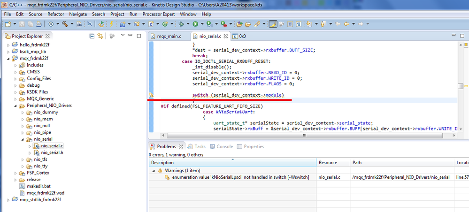
Task: Click the green Run button icon
Action: point(195,24)
